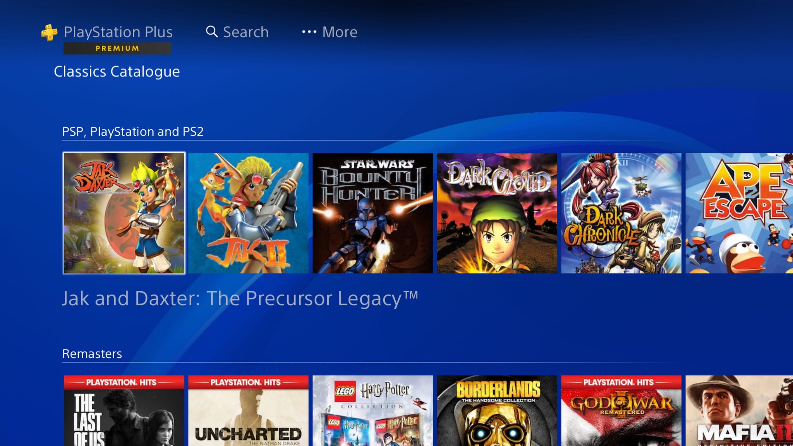Click the Remasters section heading
The width and height of the screenshot is (793, 446).
92,354
